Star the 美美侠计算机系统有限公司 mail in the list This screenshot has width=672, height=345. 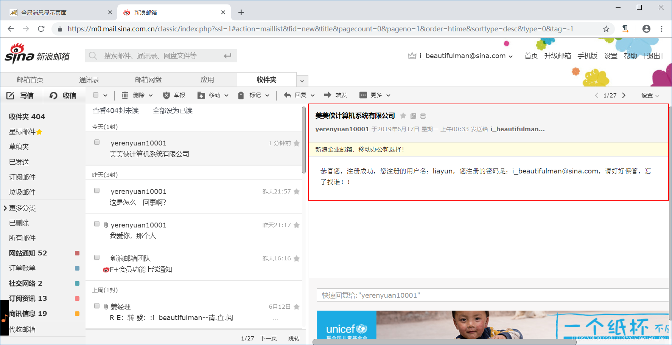click(297, 143)
